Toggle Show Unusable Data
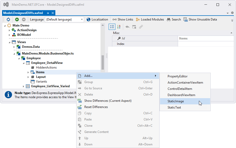Image resolution: width=236 pixels, height=148 pixels. (x=200, y=19)
